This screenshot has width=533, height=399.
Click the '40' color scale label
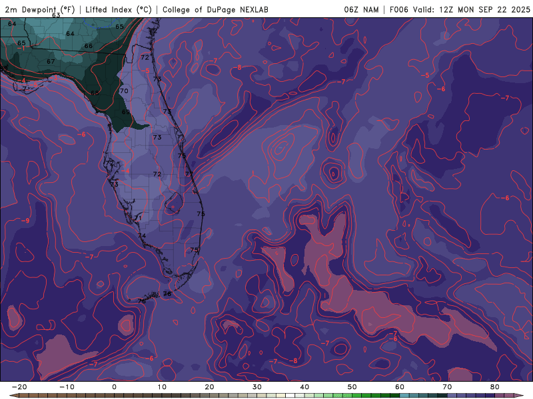[304, 387]
